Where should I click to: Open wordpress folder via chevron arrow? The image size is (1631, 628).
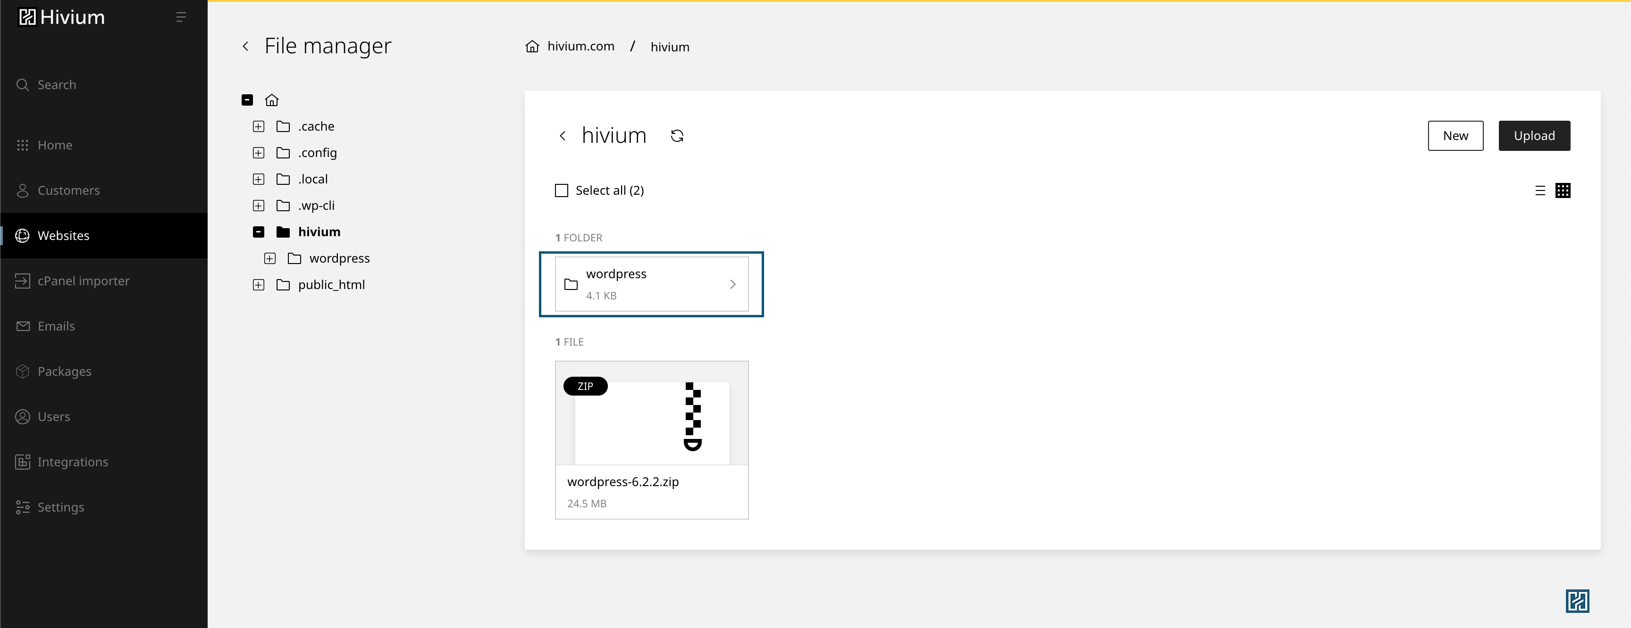tap(732, 284)
